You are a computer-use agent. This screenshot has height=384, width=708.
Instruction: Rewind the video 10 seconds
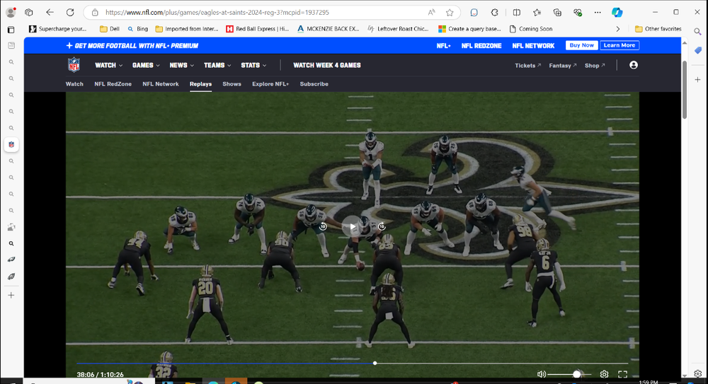coord(324,227)
